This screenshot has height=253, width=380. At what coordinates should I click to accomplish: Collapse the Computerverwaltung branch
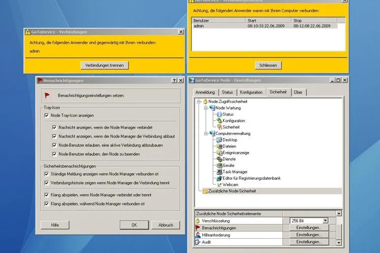tap(206, 133)
